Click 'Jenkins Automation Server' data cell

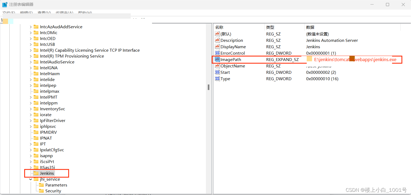332,40
